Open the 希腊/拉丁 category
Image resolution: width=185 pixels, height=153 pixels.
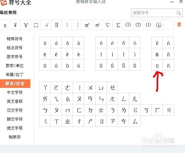15,75
